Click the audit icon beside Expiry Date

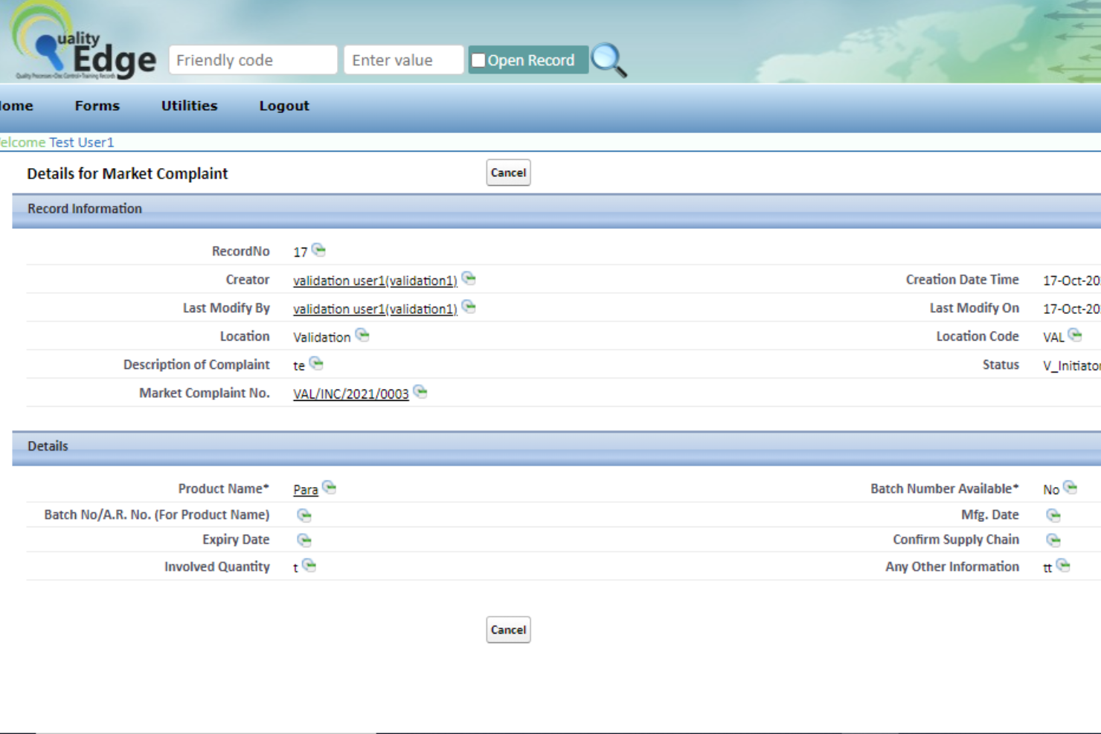coord(304,538)
